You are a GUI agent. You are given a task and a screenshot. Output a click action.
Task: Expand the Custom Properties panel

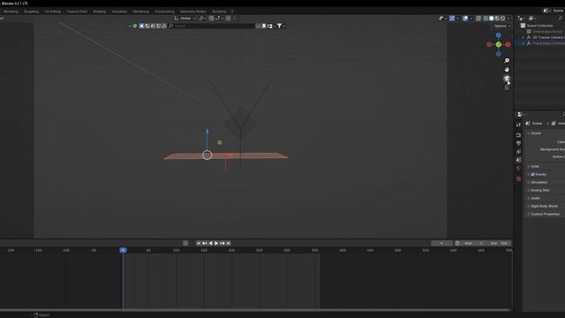tap(544, 214)
